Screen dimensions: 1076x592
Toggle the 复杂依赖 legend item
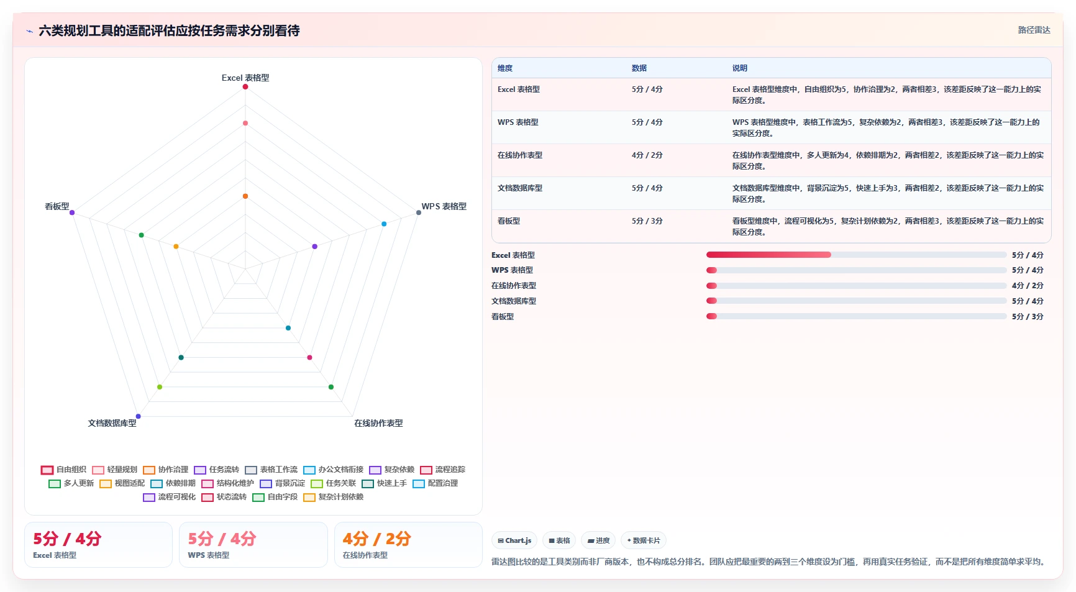click(x=391, y=470)
